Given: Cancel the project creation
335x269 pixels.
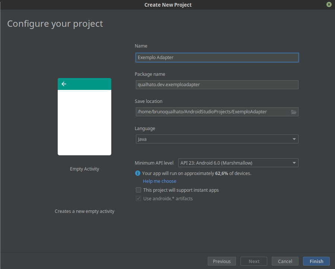Looking at the screenshot, I should pos(285,261).
